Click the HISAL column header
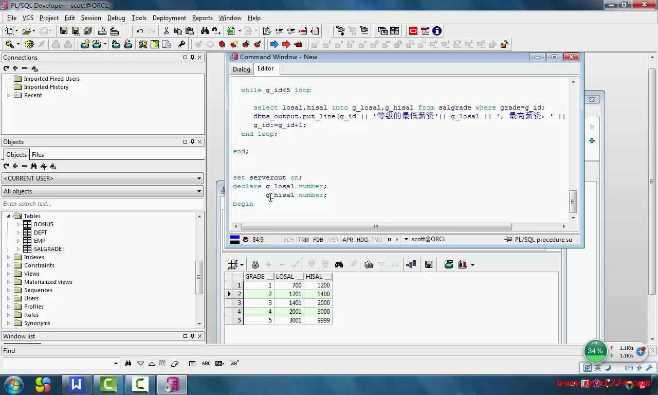Screen dimensions: 658x395 tap(318, 277)
